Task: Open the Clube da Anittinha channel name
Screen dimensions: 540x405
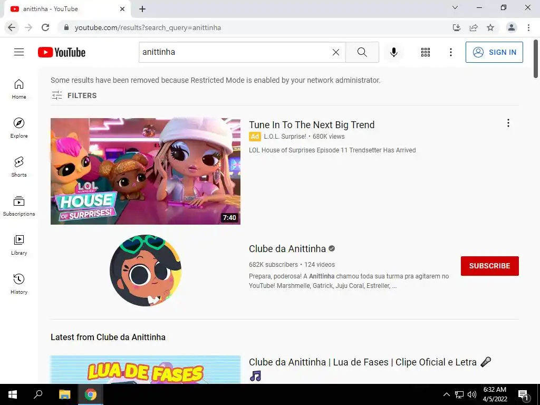Action: (x=287, y=249)
